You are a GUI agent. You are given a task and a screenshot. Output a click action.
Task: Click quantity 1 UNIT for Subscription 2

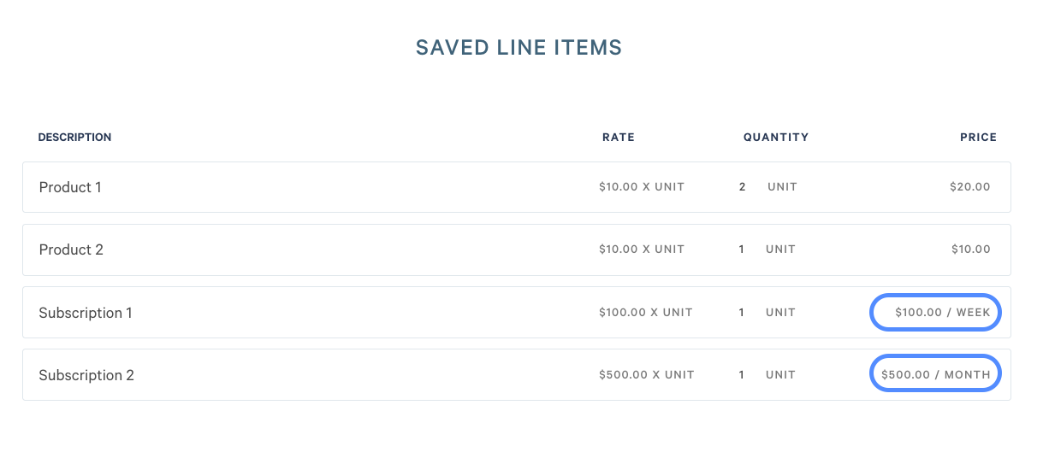coord(767,375)
